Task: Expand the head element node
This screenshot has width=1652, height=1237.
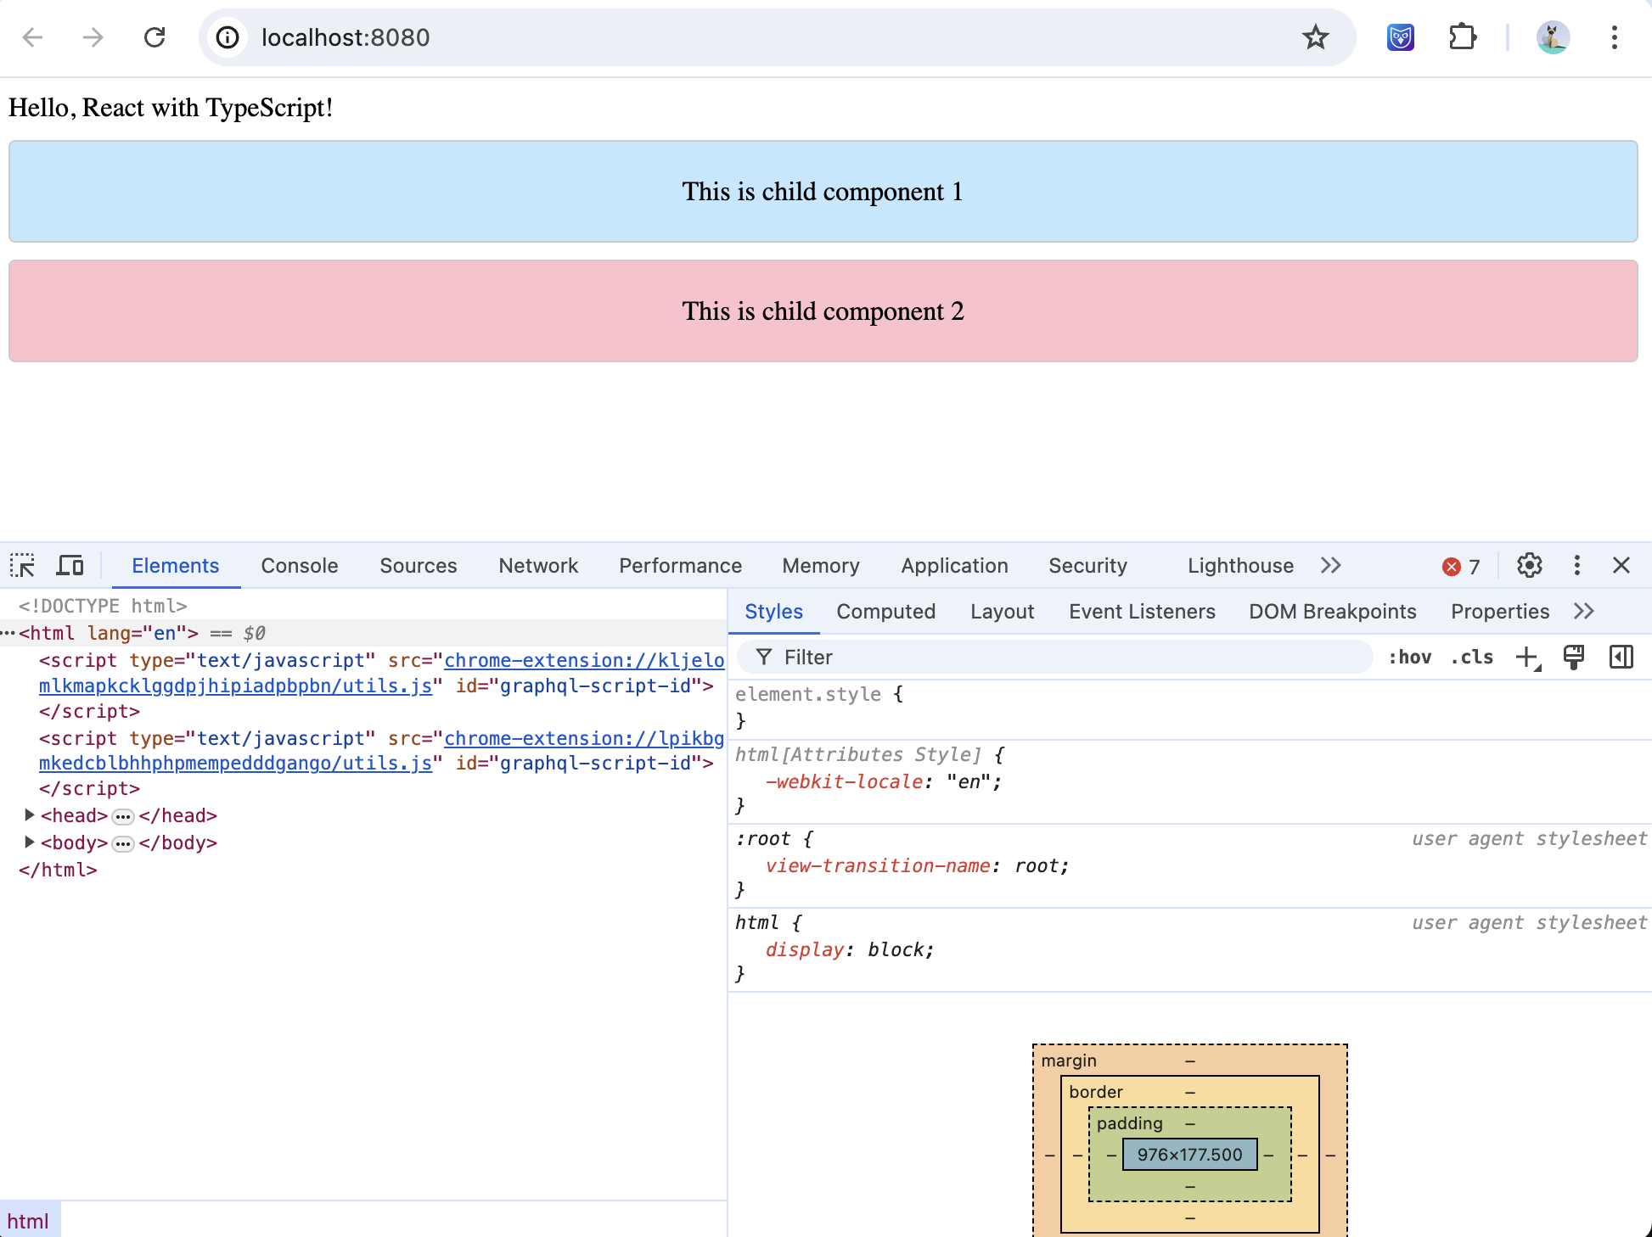Action: click(30, 815)
